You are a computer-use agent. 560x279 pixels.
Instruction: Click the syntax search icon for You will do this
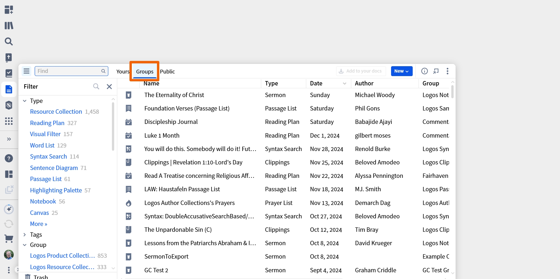[128, 149]
